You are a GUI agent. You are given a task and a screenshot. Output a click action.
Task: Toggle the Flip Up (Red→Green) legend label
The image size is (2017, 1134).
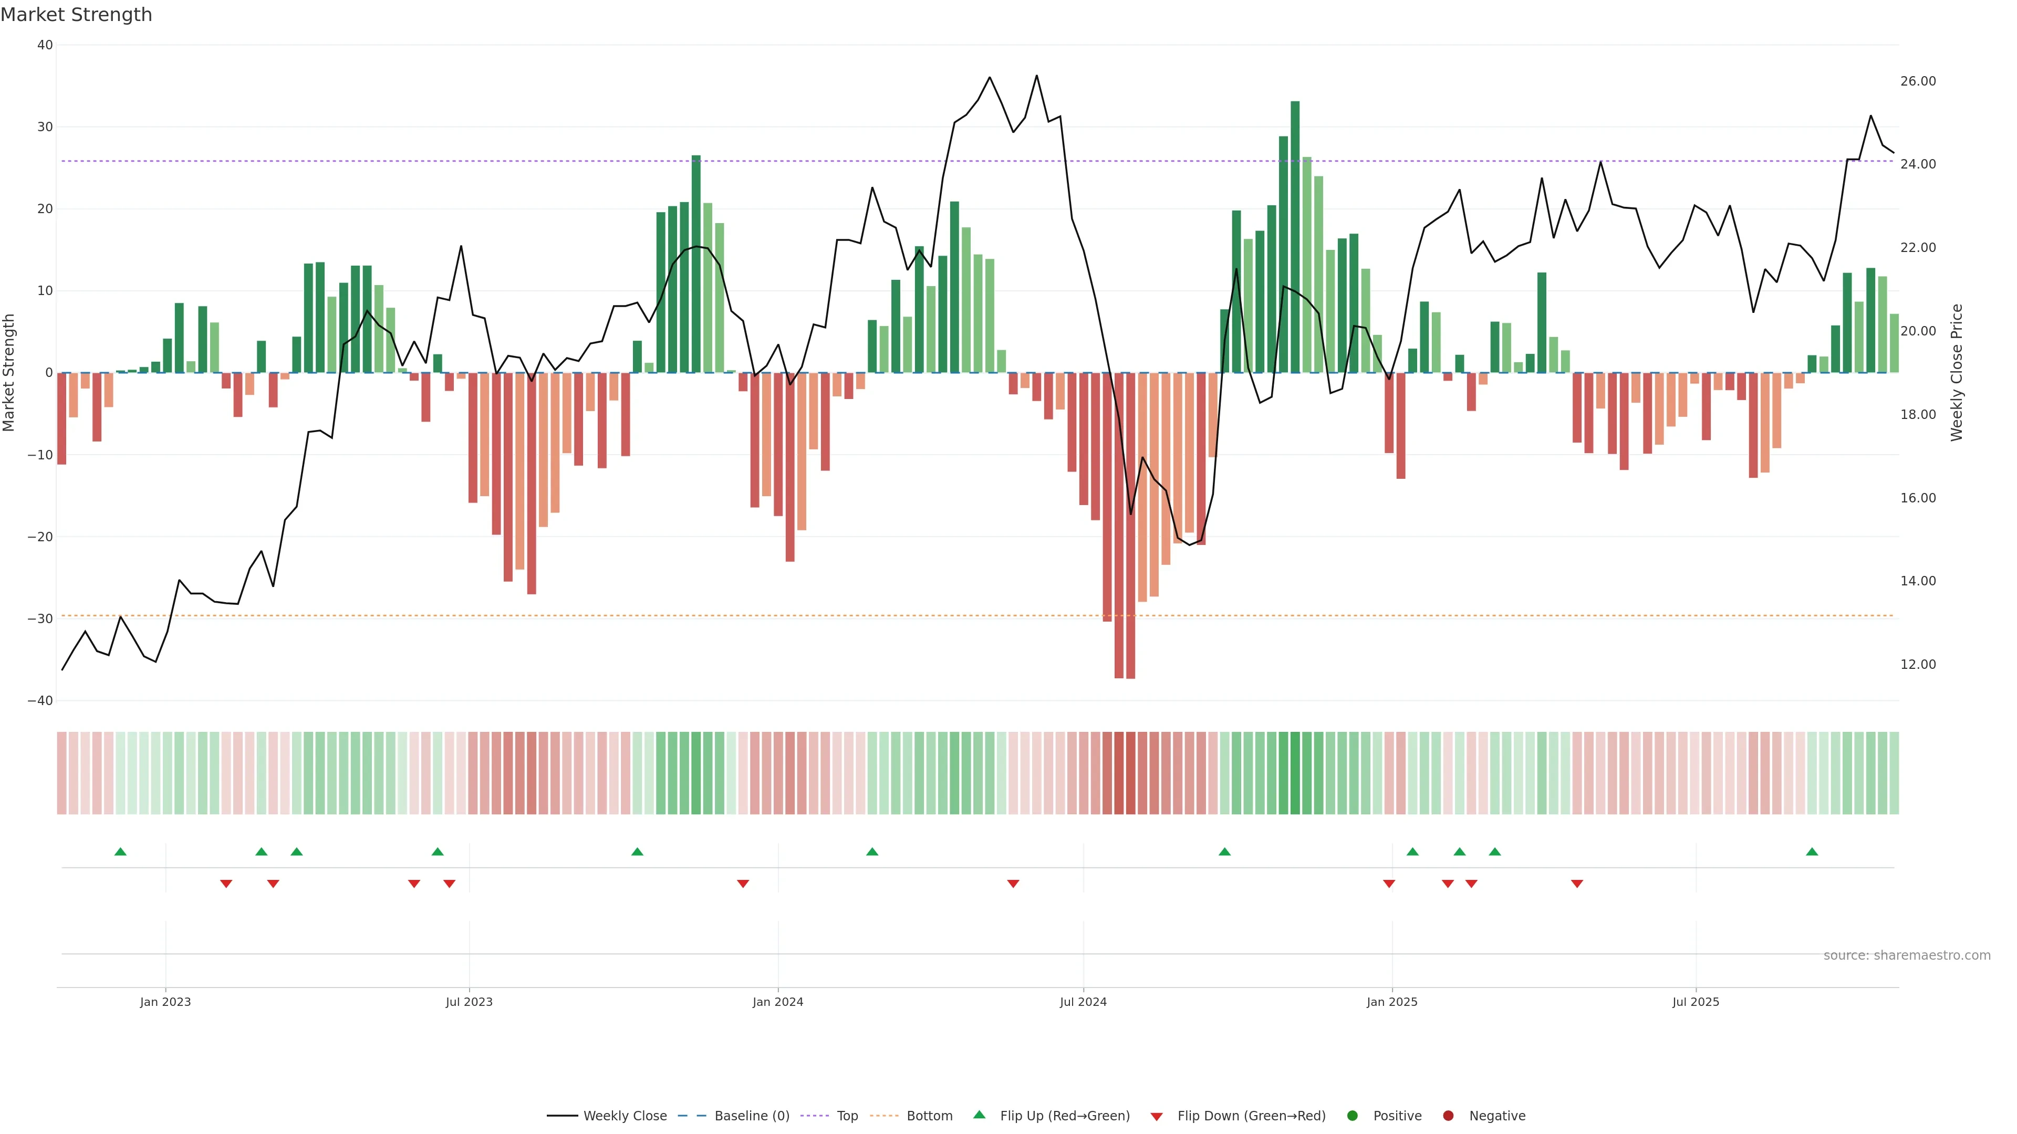(1065, 1116)
